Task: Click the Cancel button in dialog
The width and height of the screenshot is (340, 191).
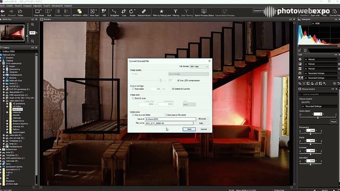Action: click(x=203, y=129)
